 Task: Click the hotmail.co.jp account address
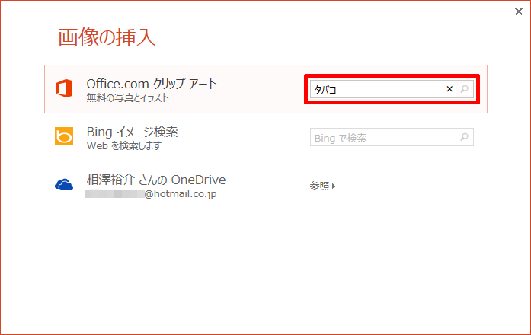[151, 194]
